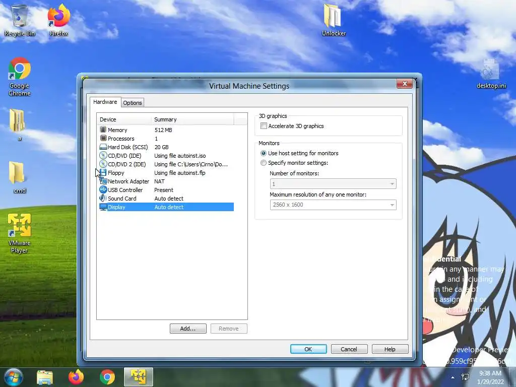Confirm settings with the OK button
516x387 pixels.
(x=308, y=349)
